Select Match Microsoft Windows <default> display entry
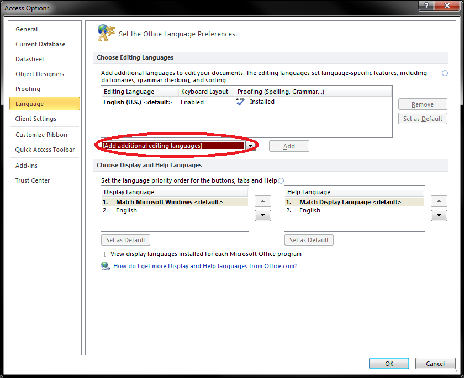 coord(175,202)
